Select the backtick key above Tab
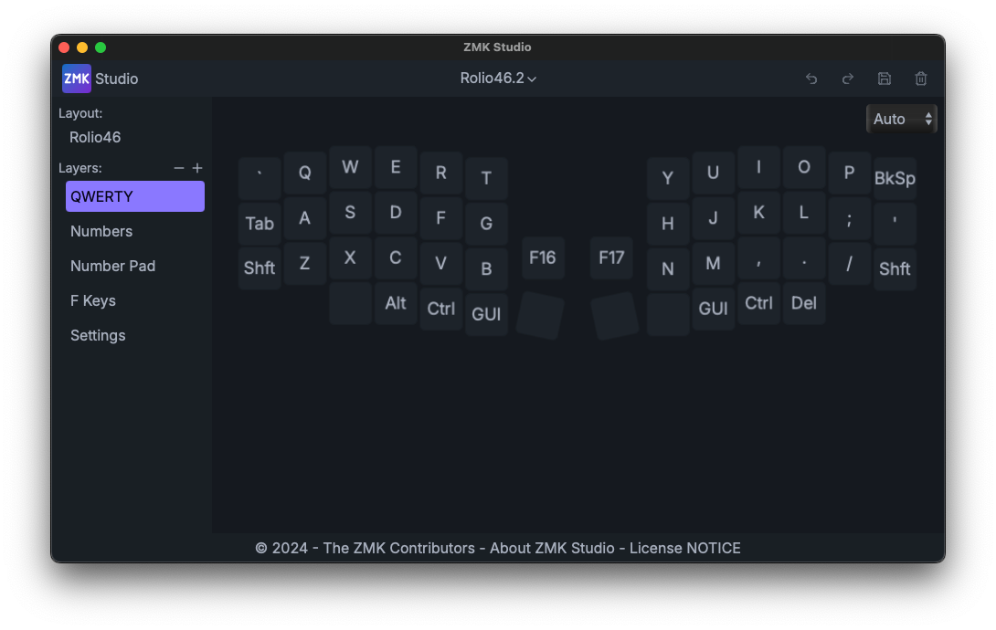 click(x=260, y=178)
